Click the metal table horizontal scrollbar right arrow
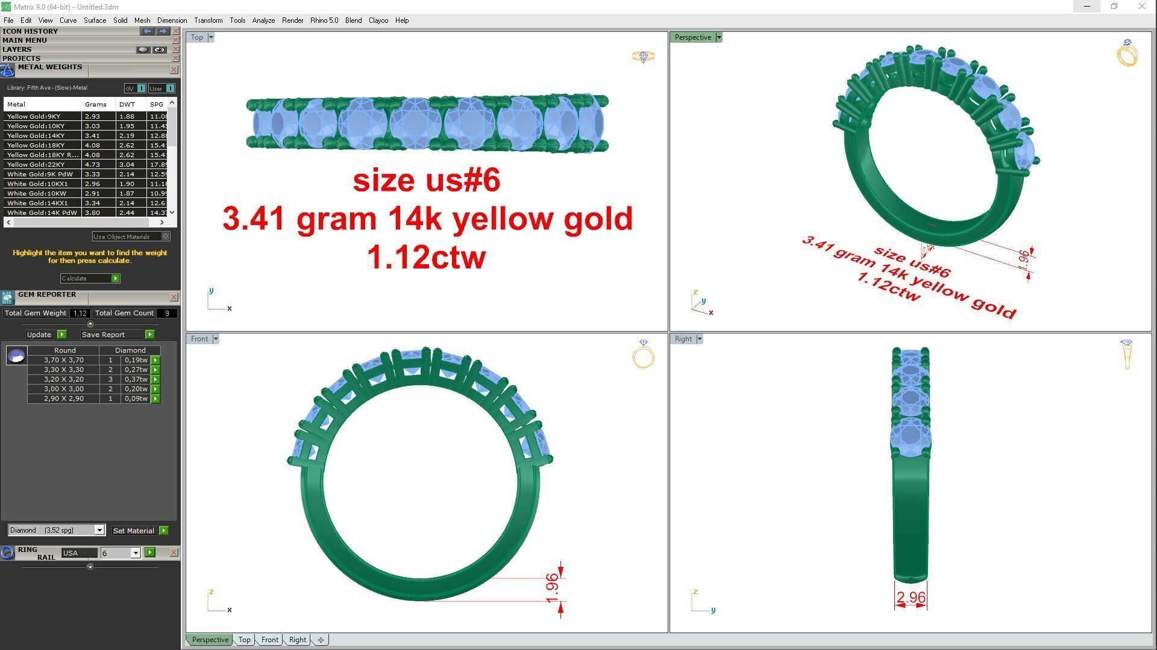 161,222
